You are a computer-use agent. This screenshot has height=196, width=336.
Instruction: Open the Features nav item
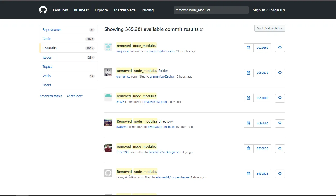[60, 10]
